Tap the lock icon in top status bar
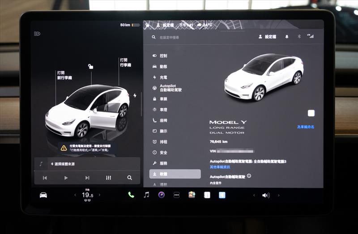This screenshot has width=358, height=234. 148,25
